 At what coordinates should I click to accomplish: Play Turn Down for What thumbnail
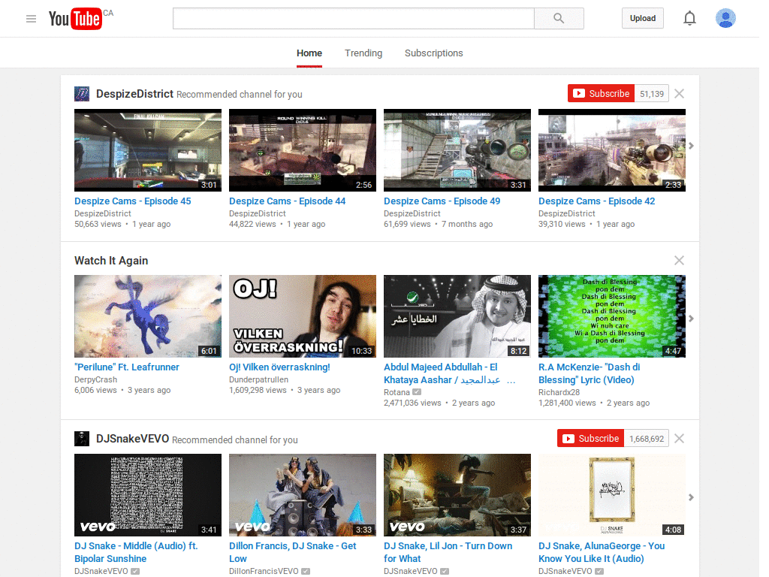click(457, 495)
